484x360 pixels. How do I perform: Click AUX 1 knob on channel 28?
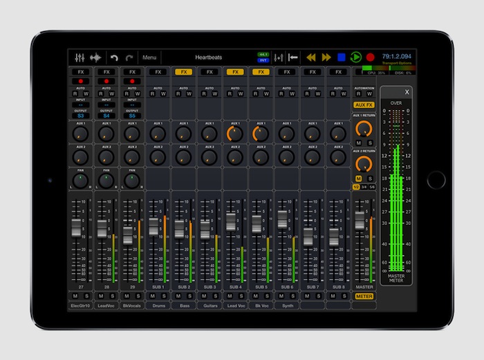coord(106,134)
